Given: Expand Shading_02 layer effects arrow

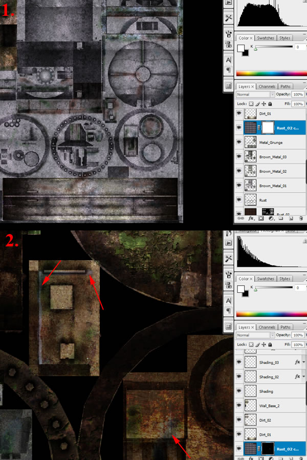Looking at the screenshot, I should pos(303,376).
